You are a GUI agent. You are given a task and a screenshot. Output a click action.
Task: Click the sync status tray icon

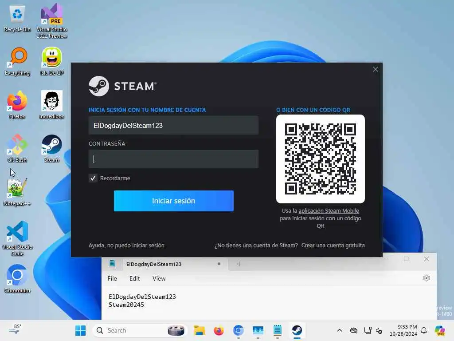379,330
